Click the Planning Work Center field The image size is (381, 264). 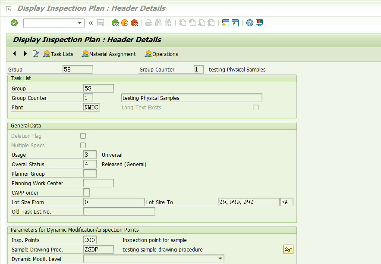[98, 183]
